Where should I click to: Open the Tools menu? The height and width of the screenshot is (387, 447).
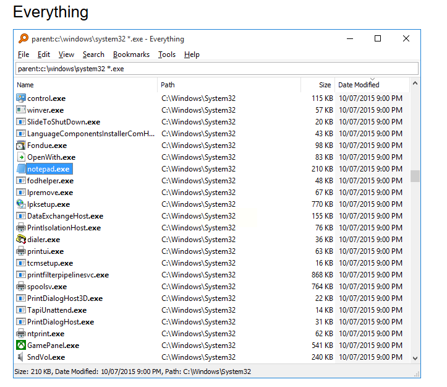(x=166, y=54)
